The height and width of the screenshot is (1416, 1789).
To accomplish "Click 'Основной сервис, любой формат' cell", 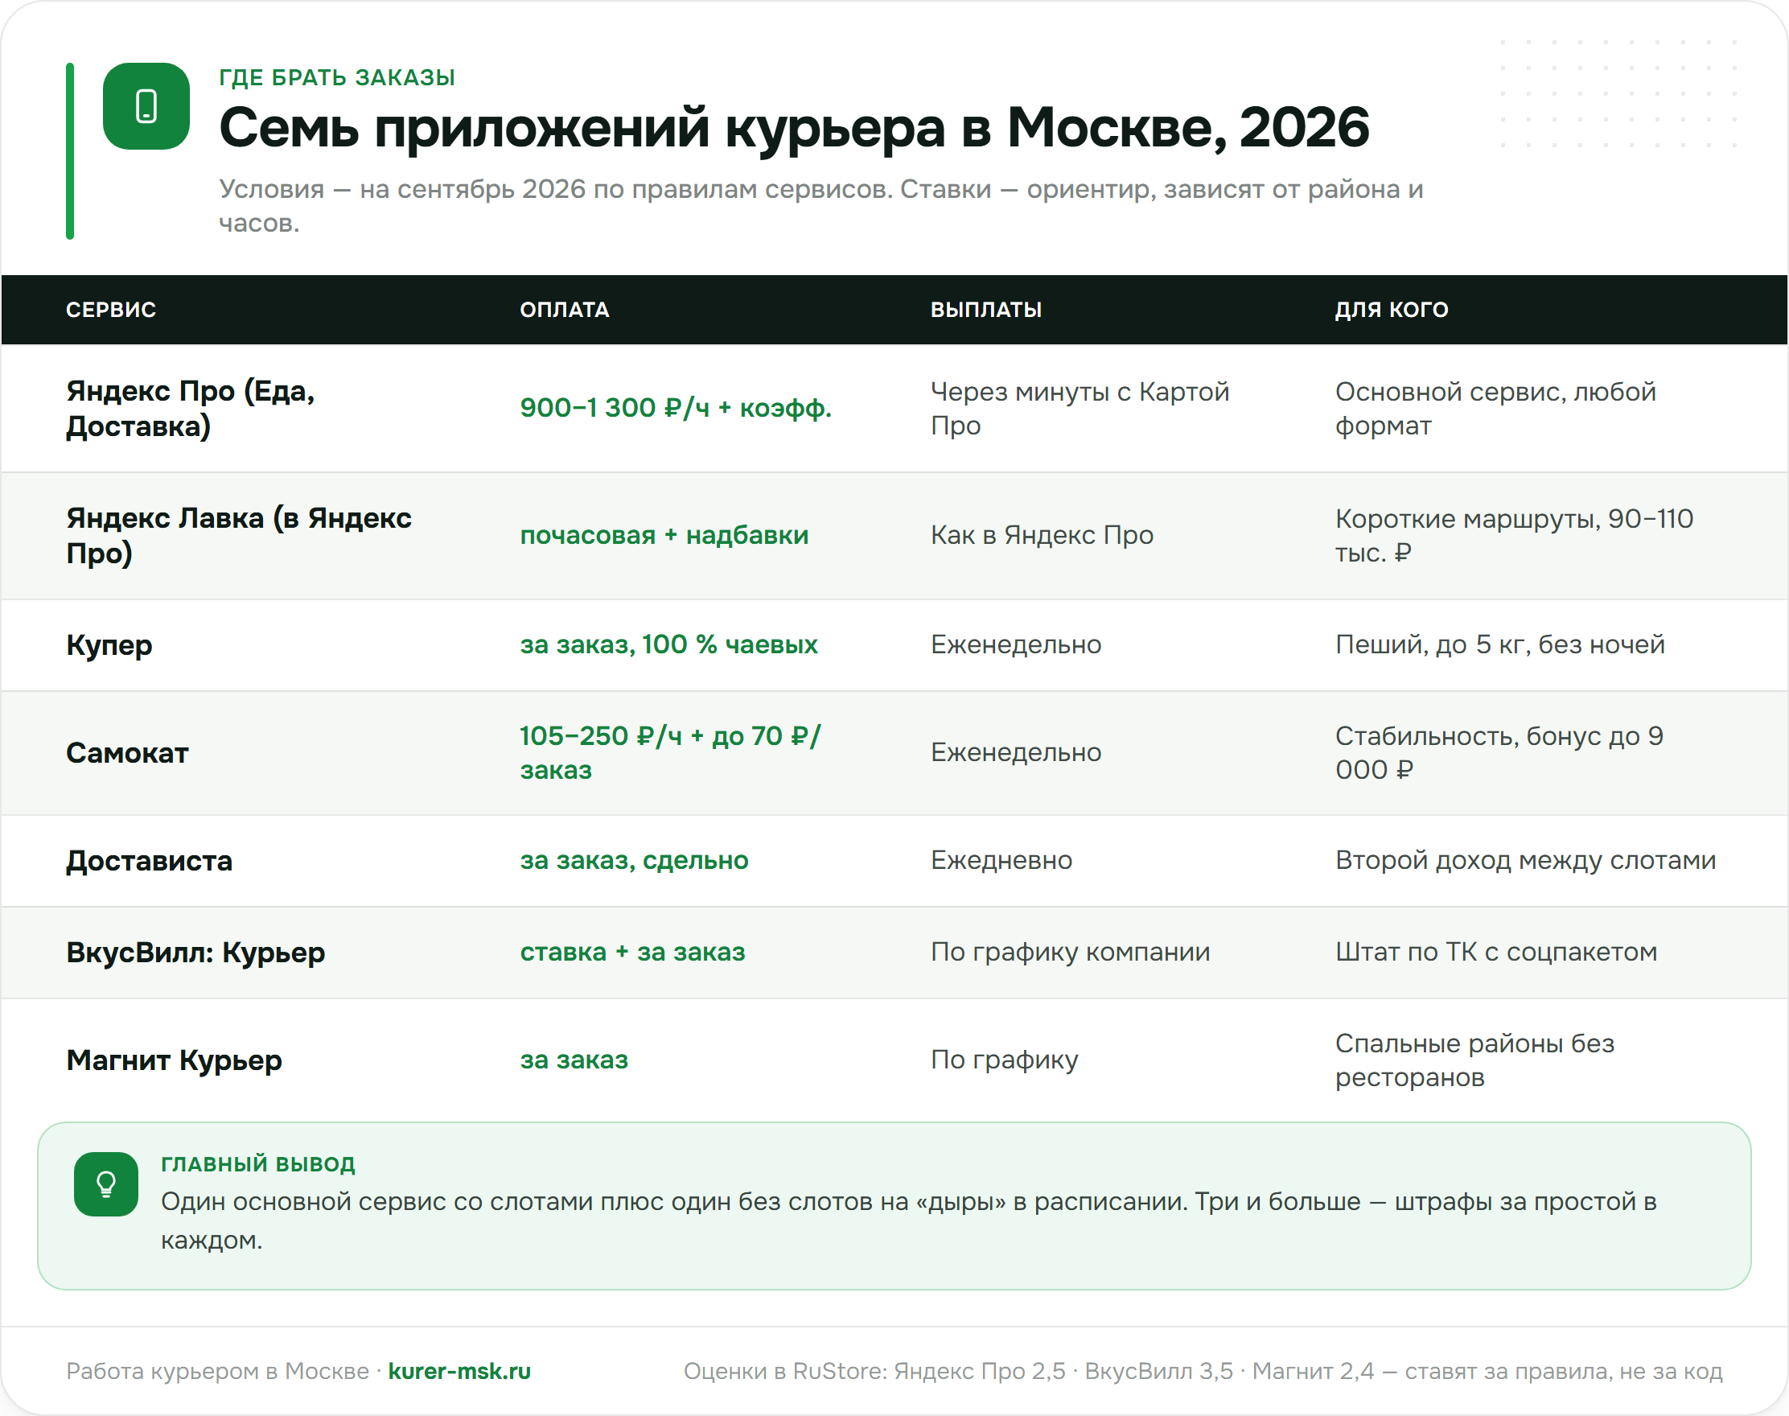I will [x=1495, y=408].
